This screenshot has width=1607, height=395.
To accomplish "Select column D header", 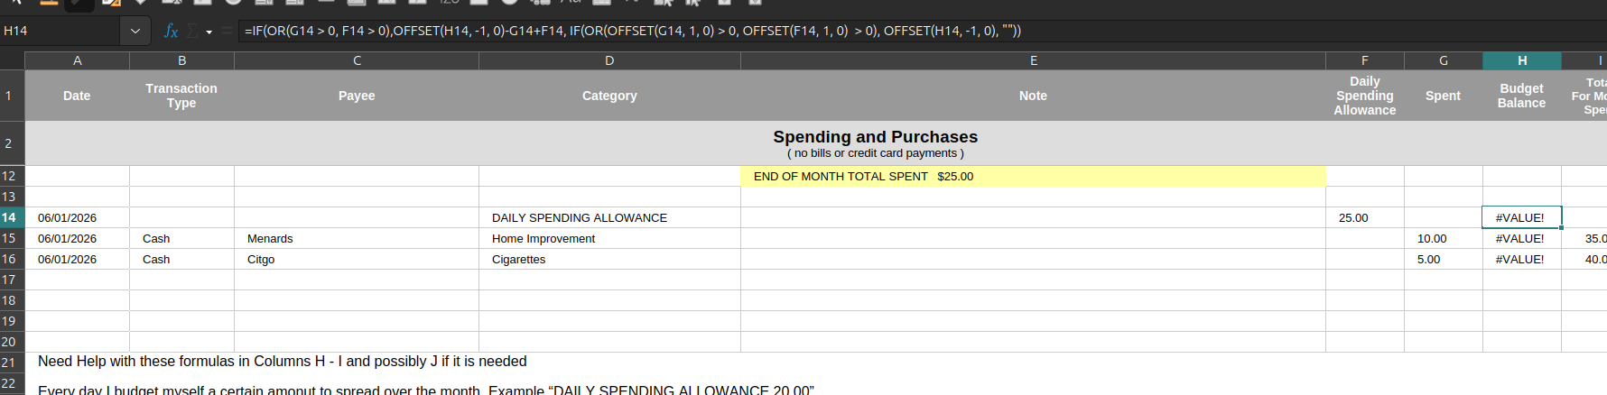I will pyautogui.click(x=609, y=60).
